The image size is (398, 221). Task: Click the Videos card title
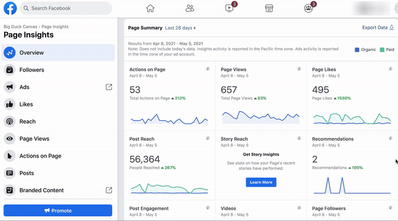[x=228, y=208]
